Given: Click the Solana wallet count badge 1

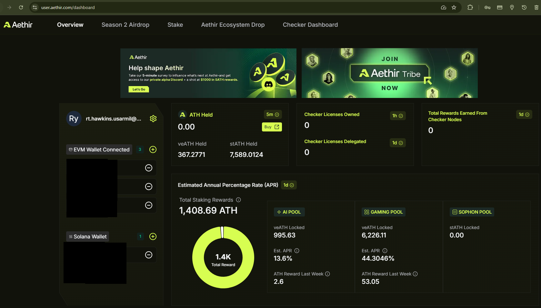Looking at the screenshot, I should click(140, 236).
